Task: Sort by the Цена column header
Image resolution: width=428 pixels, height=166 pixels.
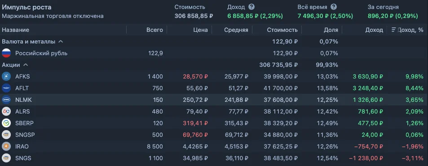Action: pos(200,30)
